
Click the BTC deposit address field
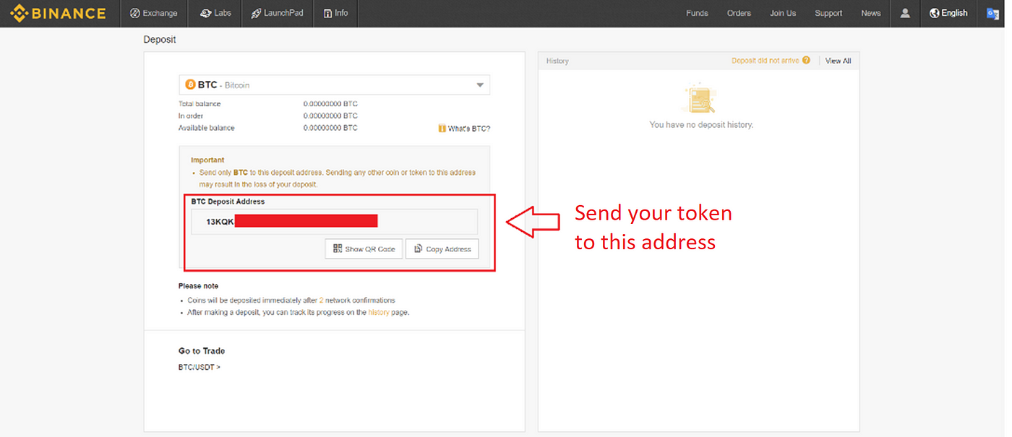pos(334,221)
